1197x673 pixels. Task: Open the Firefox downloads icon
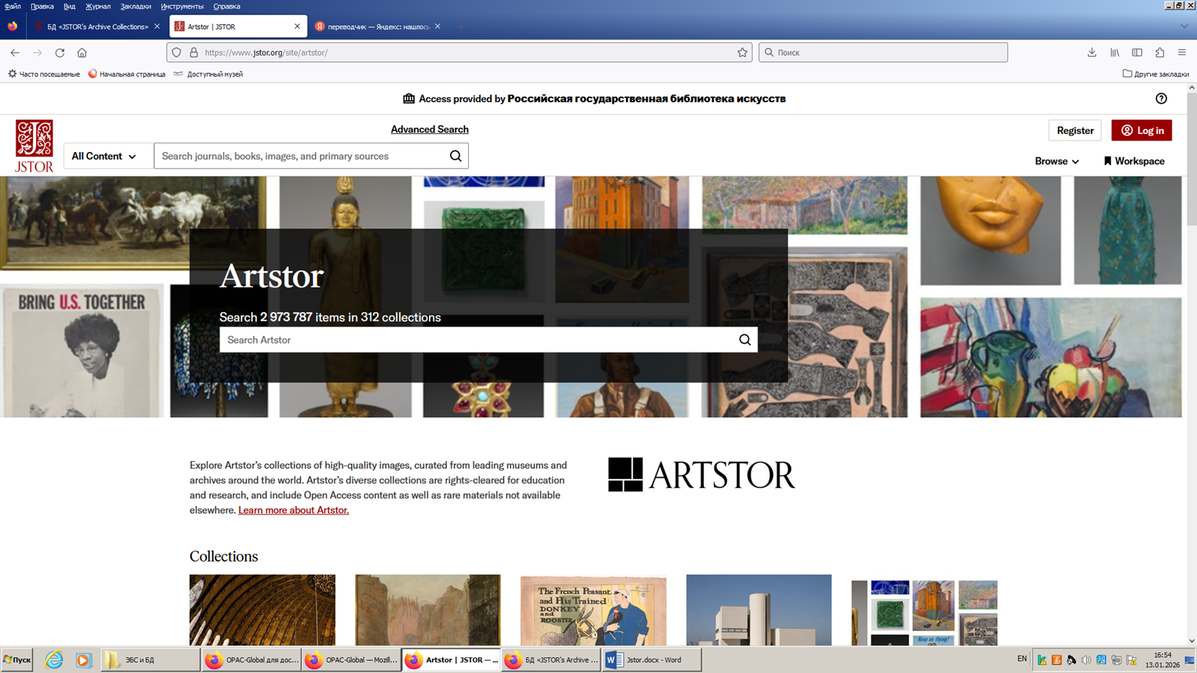pos(1092,53)
